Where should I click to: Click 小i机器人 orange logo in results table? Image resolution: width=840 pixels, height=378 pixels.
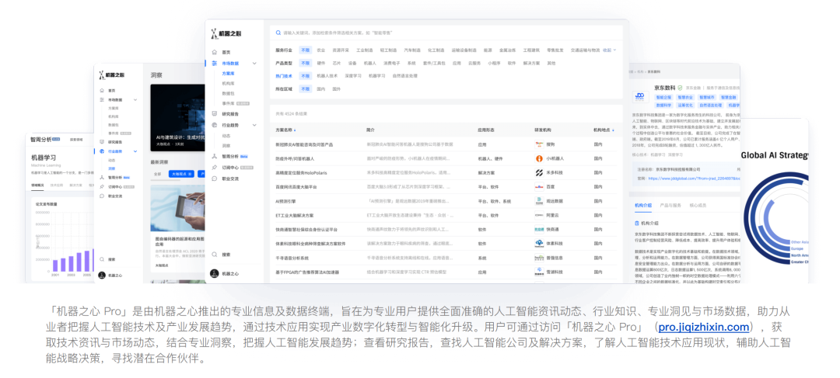tap(539, 158)
